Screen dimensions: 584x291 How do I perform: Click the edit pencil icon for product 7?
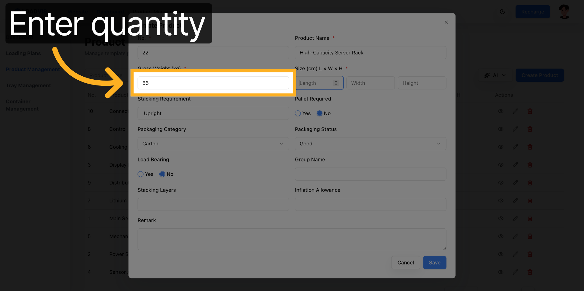(515, 201)
